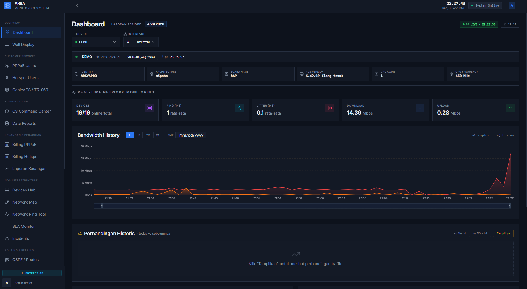527x289 pixels.
Task: View Incidents list
Action: tap(31, 238)
